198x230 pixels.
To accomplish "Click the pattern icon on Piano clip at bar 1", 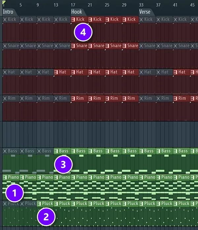I will click(5, 177).
